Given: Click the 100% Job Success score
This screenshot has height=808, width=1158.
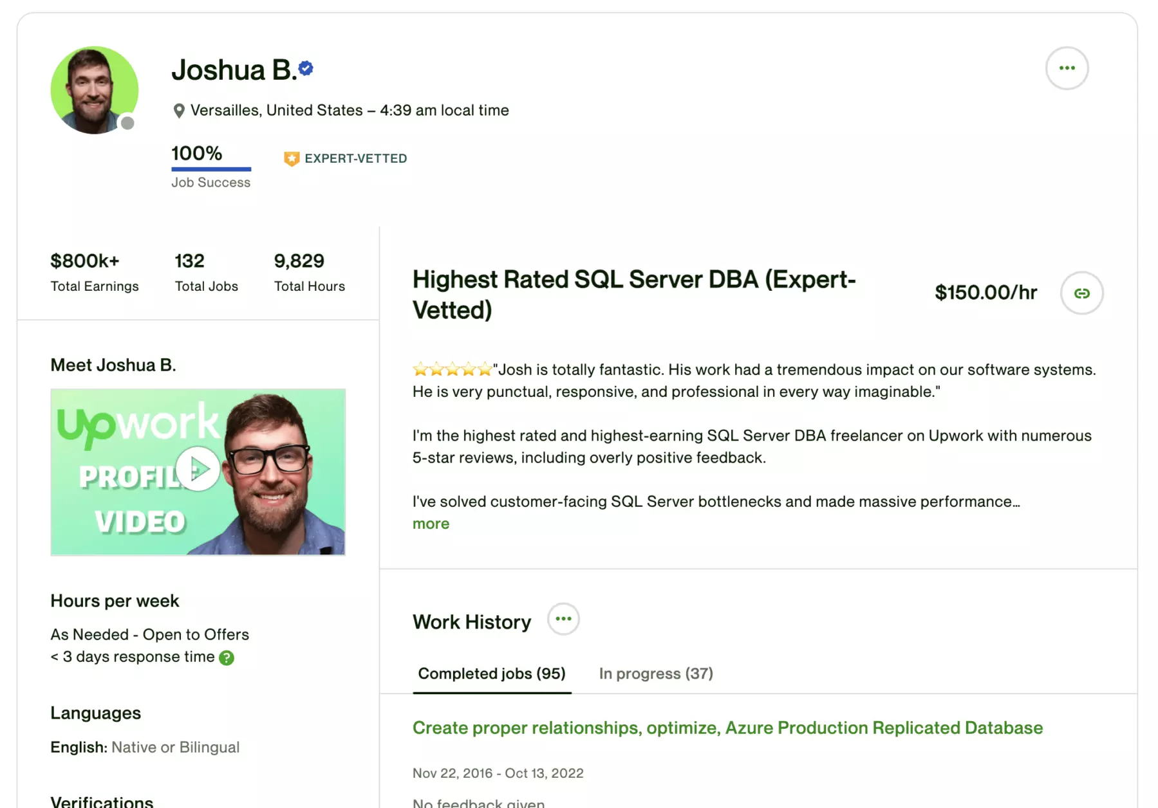Looking at the screenshot, I should (x=196, y=153).
